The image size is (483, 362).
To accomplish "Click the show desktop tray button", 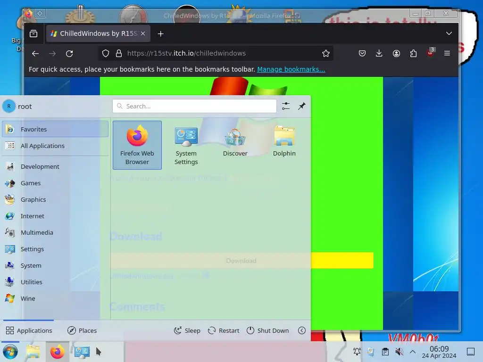I will [471, 352].
